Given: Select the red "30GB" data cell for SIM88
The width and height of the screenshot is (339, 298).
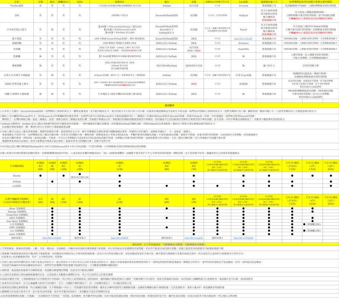Looking at the screenshot, I should click(194, 84).
